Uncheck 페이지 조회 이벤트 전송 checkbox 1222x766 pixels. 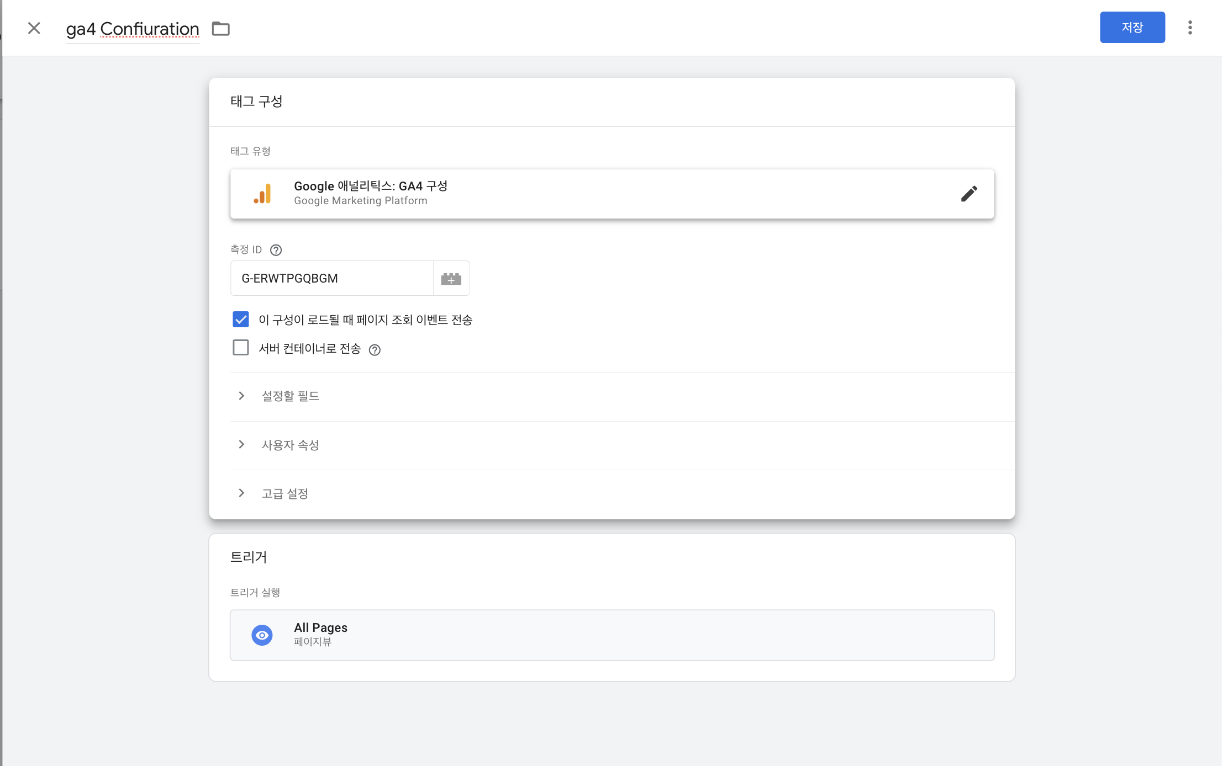[241, 320]
